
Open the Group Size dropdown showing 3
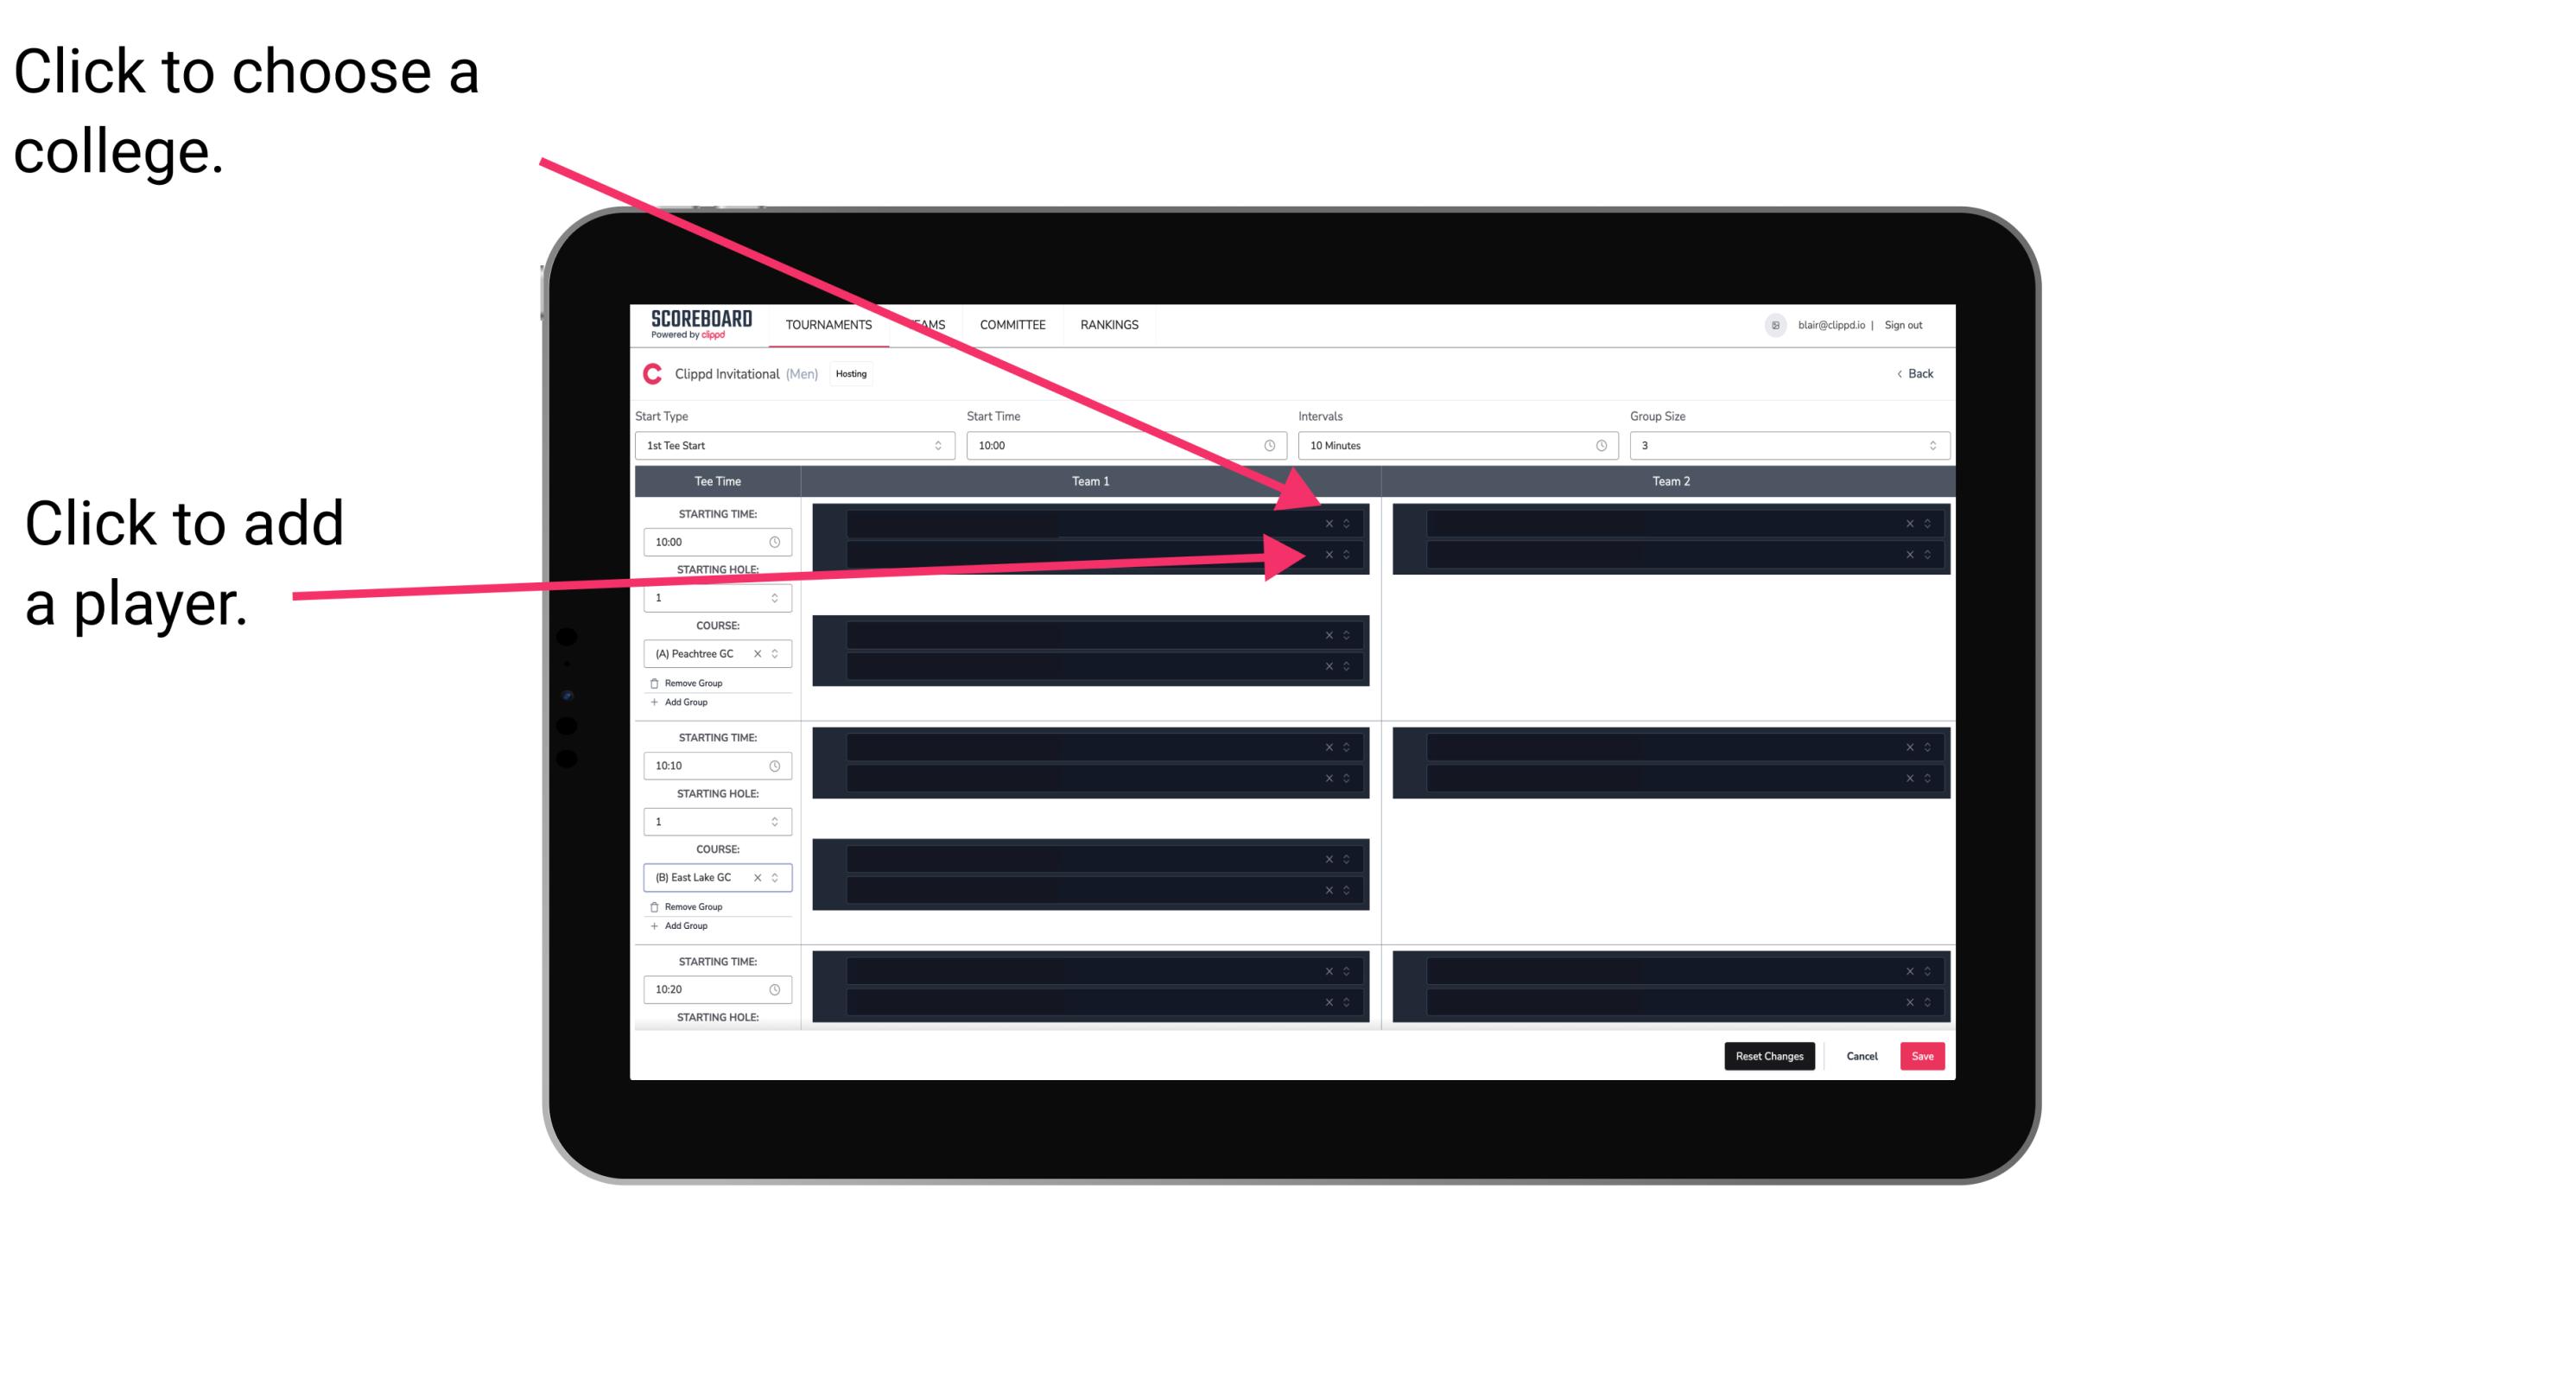click(1783, 448)
